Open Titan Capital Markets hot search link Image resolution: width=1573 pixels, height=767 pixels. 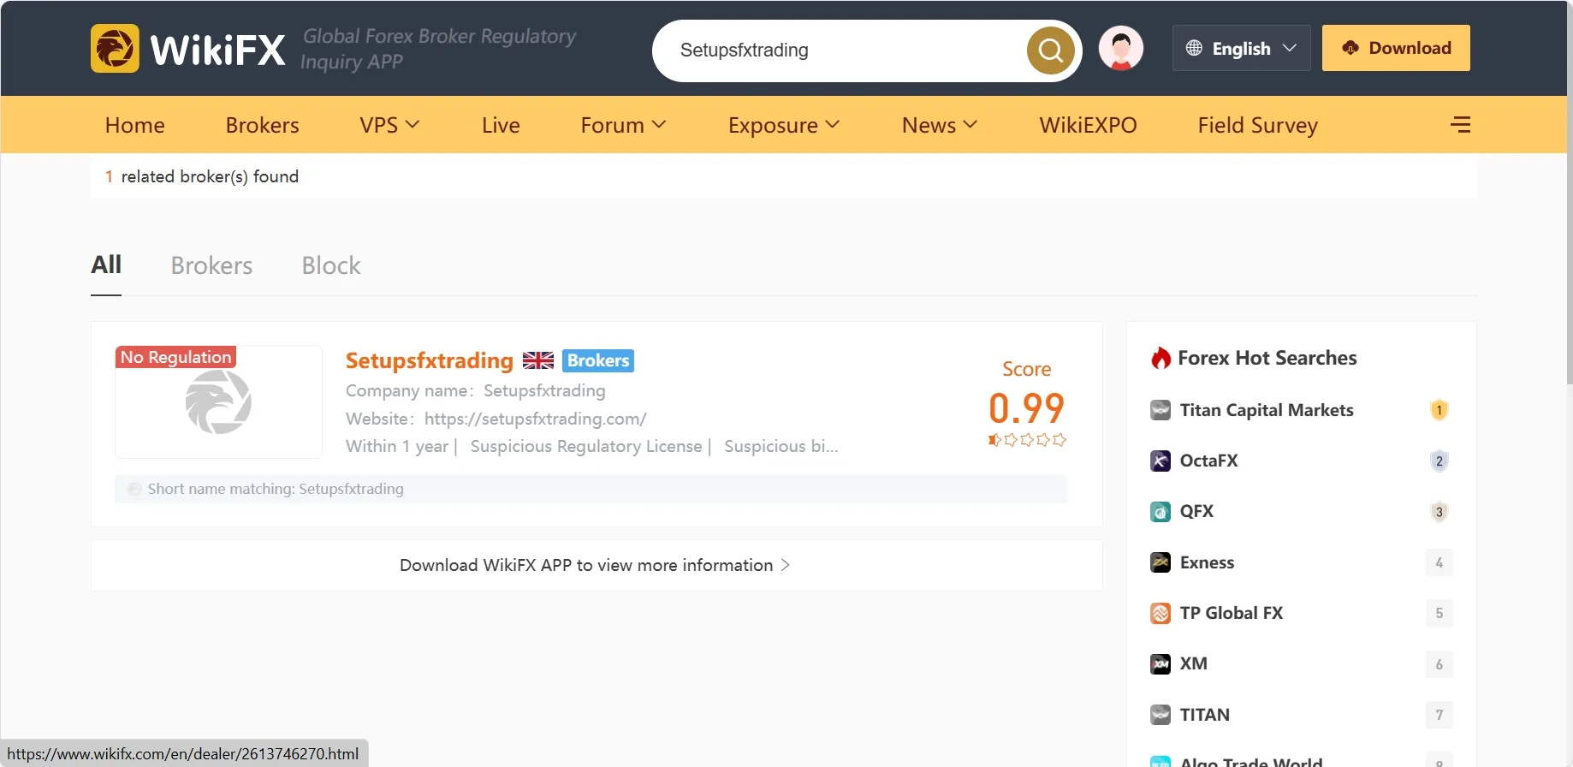1267,410
